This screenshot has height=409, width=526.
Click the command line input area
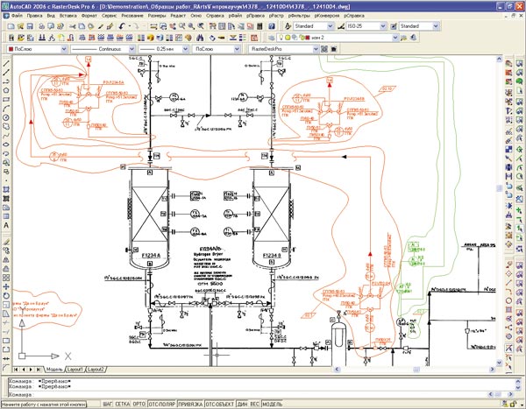pos(263,394)
